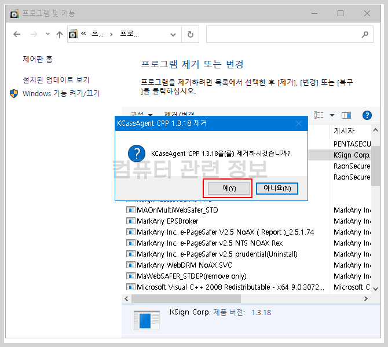Close the KCaseAgent CPP removal dialog

tap(299, 123)
